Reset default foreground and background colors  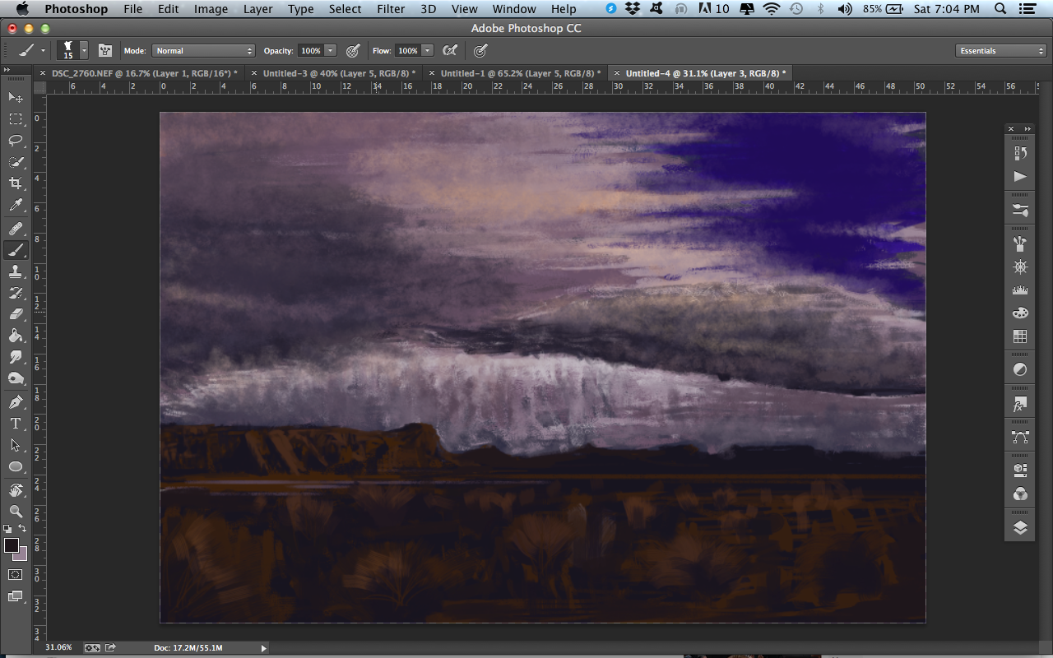click(7, 529)
